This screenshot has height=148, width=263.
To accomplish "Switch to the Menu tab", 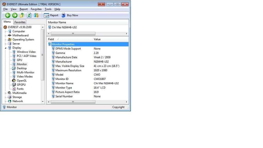I will point(7,22).
